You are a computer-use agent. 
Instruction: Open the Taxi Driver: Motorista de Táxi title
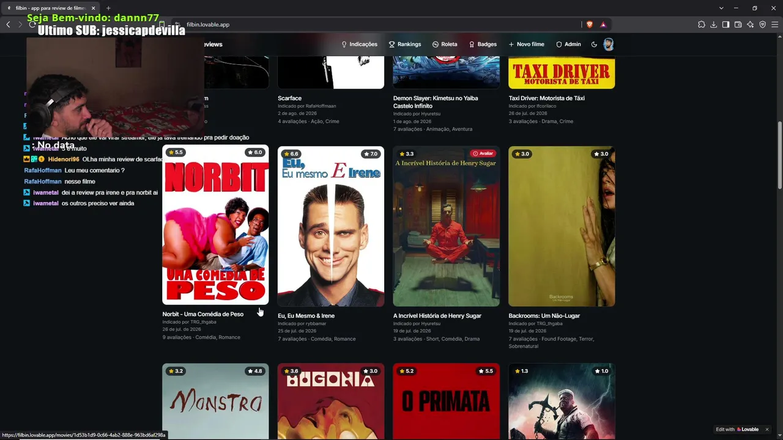[x=546, y=98]
